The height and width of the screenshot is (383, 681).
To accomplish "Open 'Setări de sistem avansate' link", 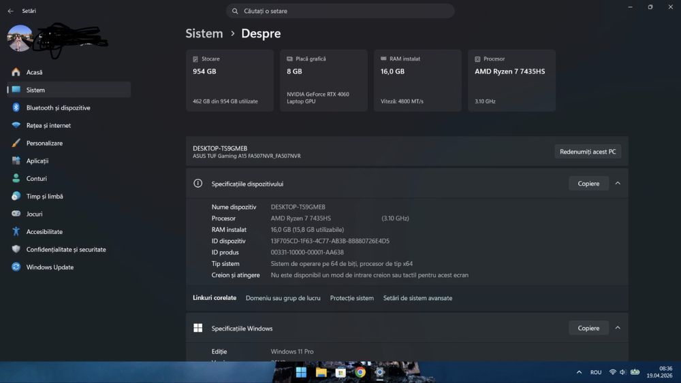I will coord(418,298).
